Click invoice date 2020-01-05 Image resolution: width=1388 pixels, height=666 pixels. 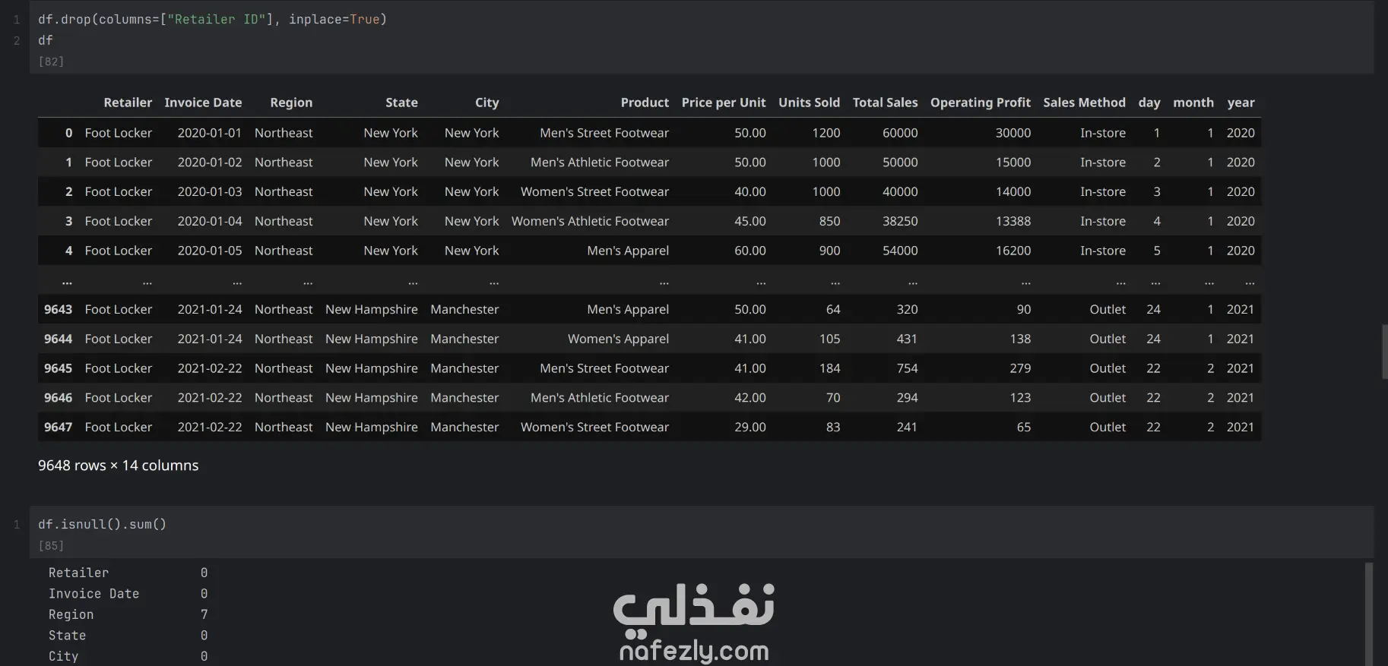(x=210, y=251)
